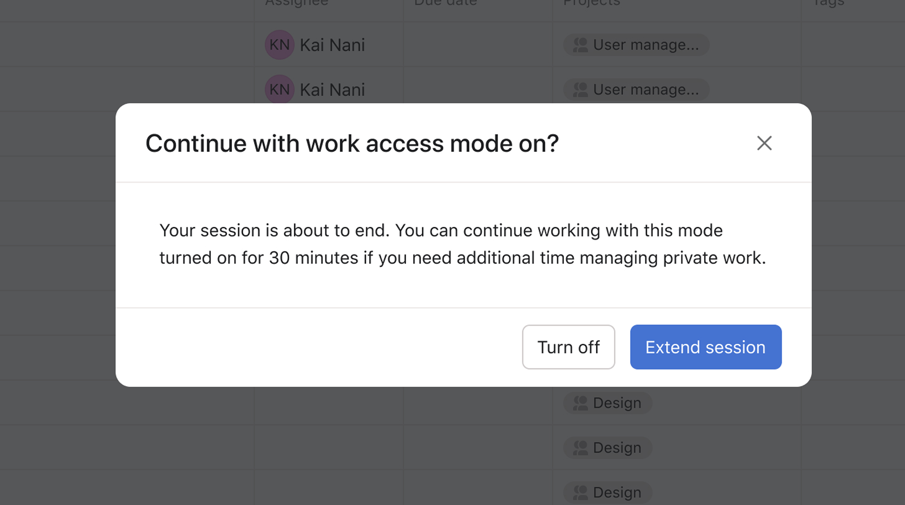Click the Kai Nani avatar in the first row
Screen dimensions: 905x505
[x=279, y=44]
